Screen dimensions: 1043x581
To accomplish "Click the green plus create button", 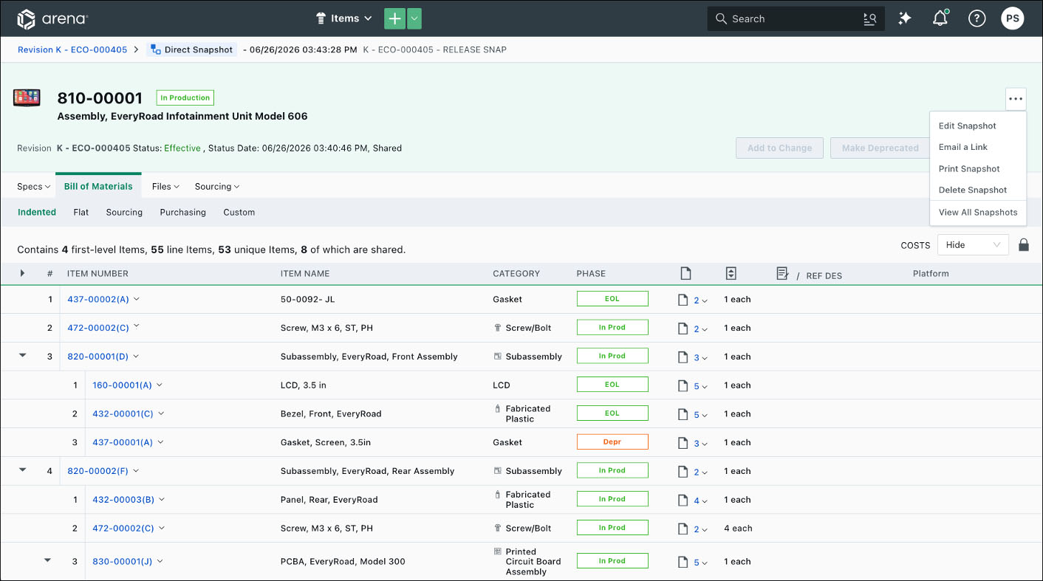I will click(395, 18).
